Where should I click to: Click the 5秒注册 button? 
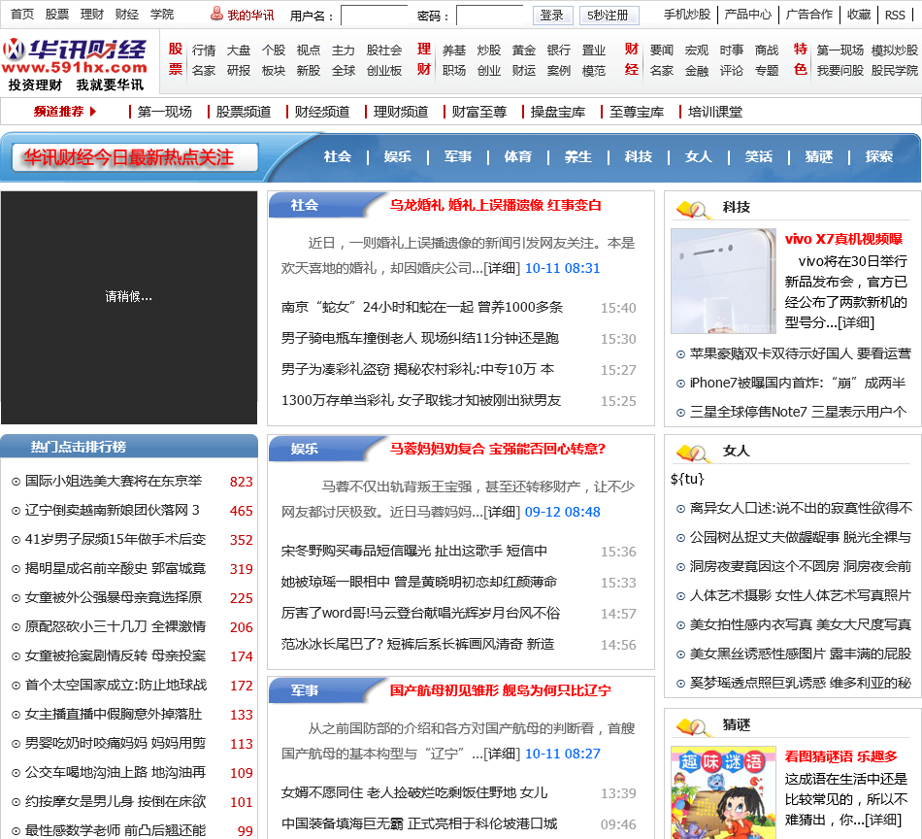[608, 16]
